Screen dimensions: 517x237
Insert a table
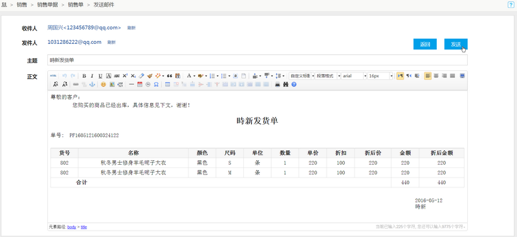[x=167, y=84]
